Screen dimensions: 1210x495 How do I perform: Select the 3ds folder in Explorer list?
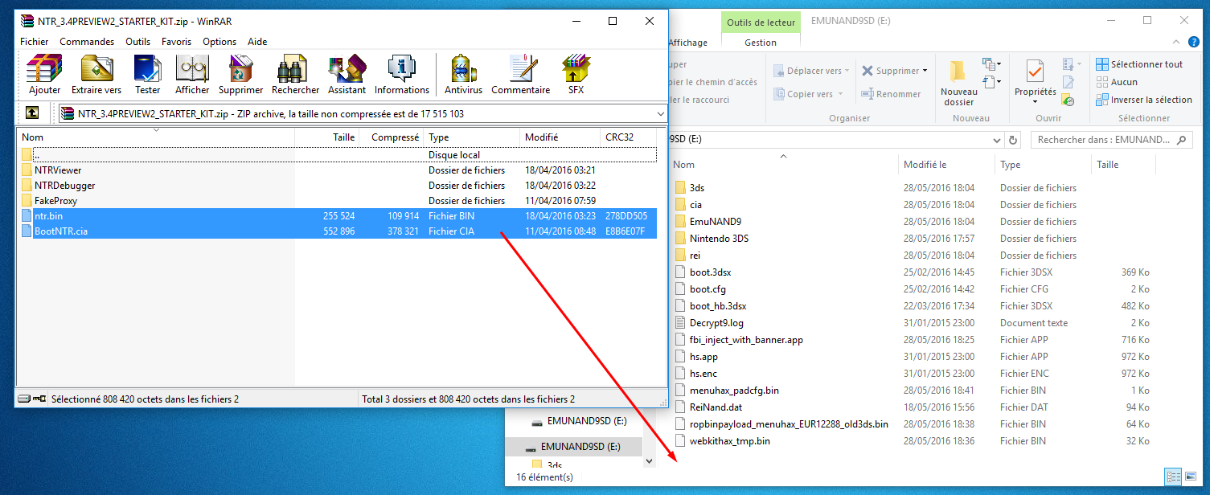696,188
